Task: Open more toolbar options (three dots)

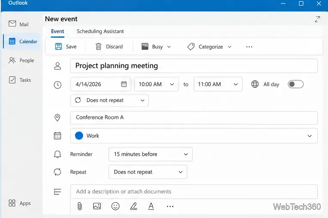Action: click(x=249, y=47)
